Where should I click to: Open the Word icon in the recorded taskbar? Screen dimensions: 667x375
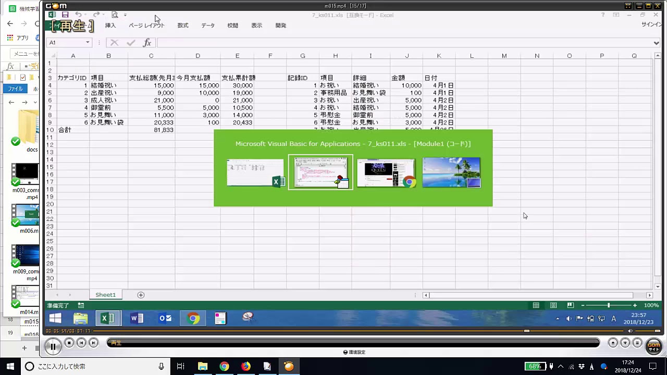tap(137, 318)
